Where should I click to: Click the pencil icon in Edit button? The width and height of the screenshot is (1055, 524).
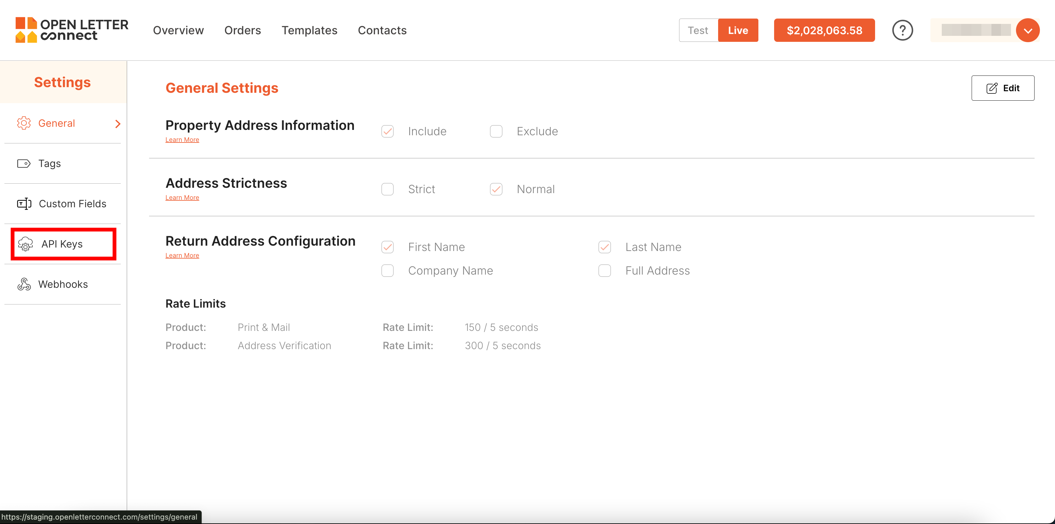[x=991, y=88]
